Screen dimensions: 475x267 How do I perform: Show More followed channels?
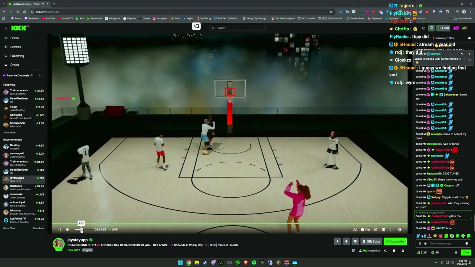tap(10, 132)
